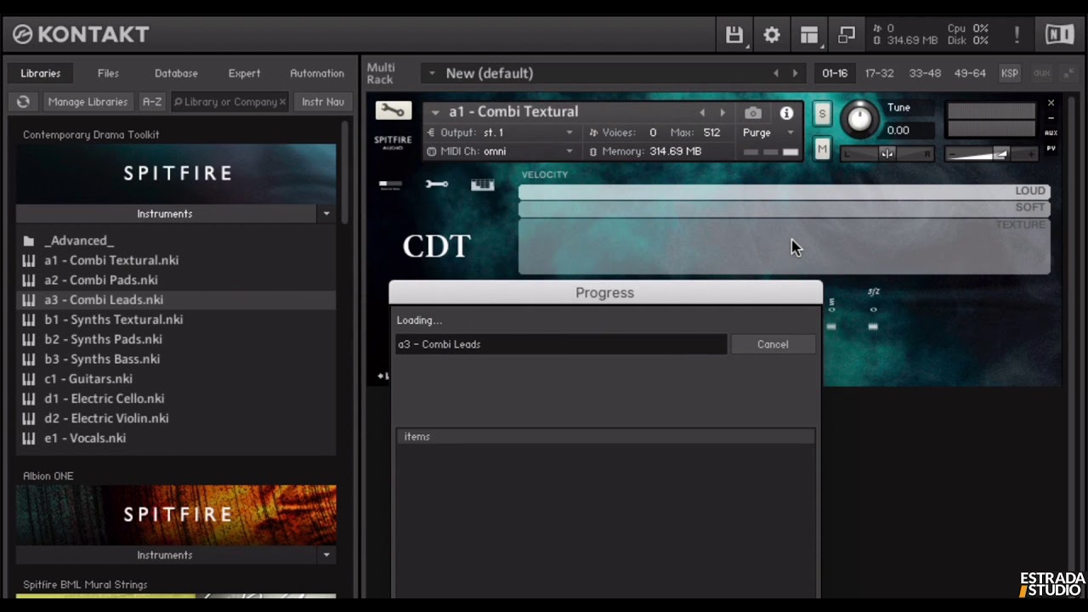1088x612 pixels.
Task: Open instrument edit mode with wrench icon
Action: coord(393,110)
